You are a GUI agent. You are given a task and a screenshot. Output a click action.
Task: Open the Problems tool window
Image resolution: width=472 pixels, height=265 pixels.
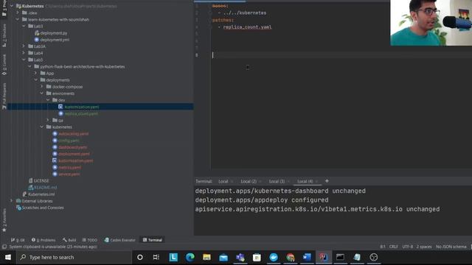(44, 240)
